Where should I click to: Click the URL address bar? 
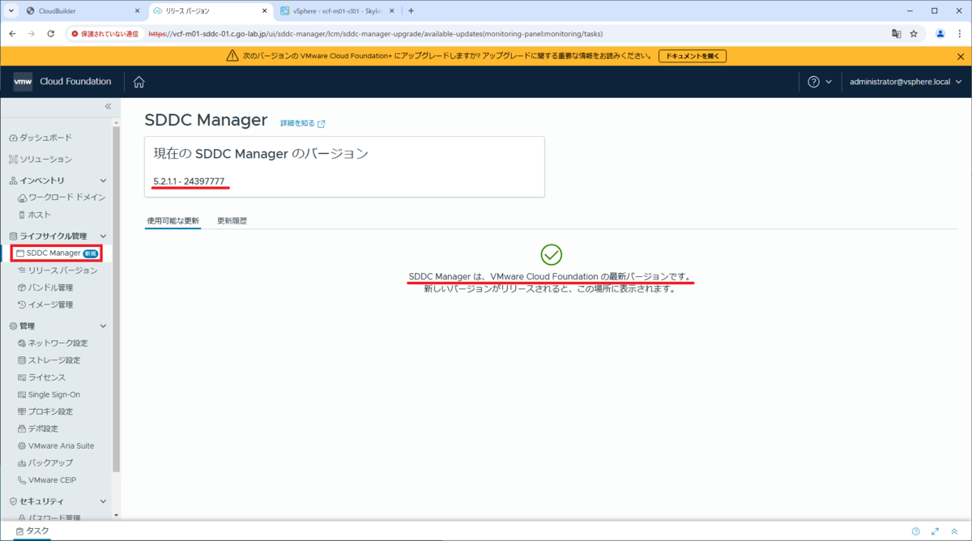click(x=514, y=34)
